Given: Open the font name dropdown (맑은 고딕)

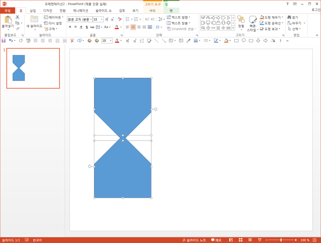Looking at the screenshot, I should [91, 20].
